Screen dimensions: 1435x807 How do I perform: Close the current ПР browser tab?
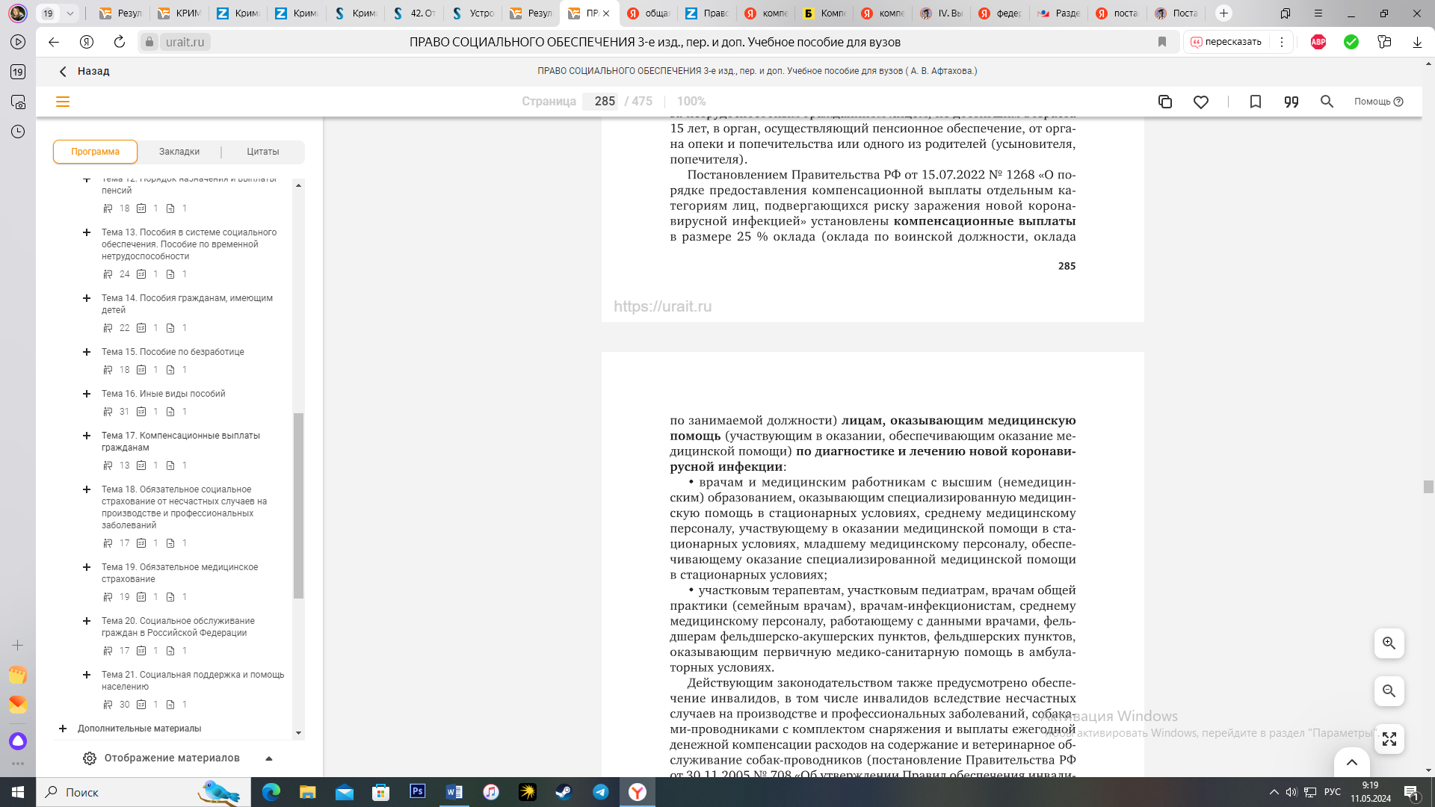tap(606, 13)
